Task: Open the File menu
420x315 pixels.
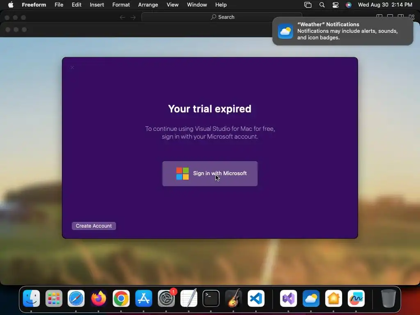Action: [x=59, y=5]
